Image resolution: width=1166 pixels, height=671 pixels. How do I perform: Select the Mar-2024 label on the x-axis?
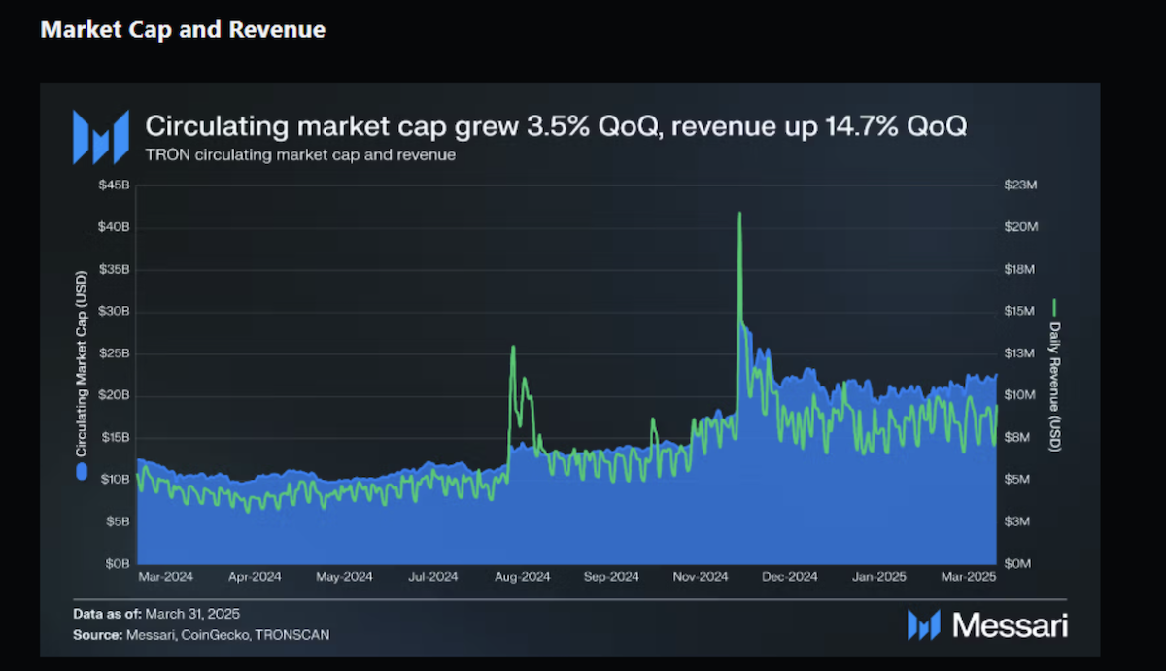(165, 577)
